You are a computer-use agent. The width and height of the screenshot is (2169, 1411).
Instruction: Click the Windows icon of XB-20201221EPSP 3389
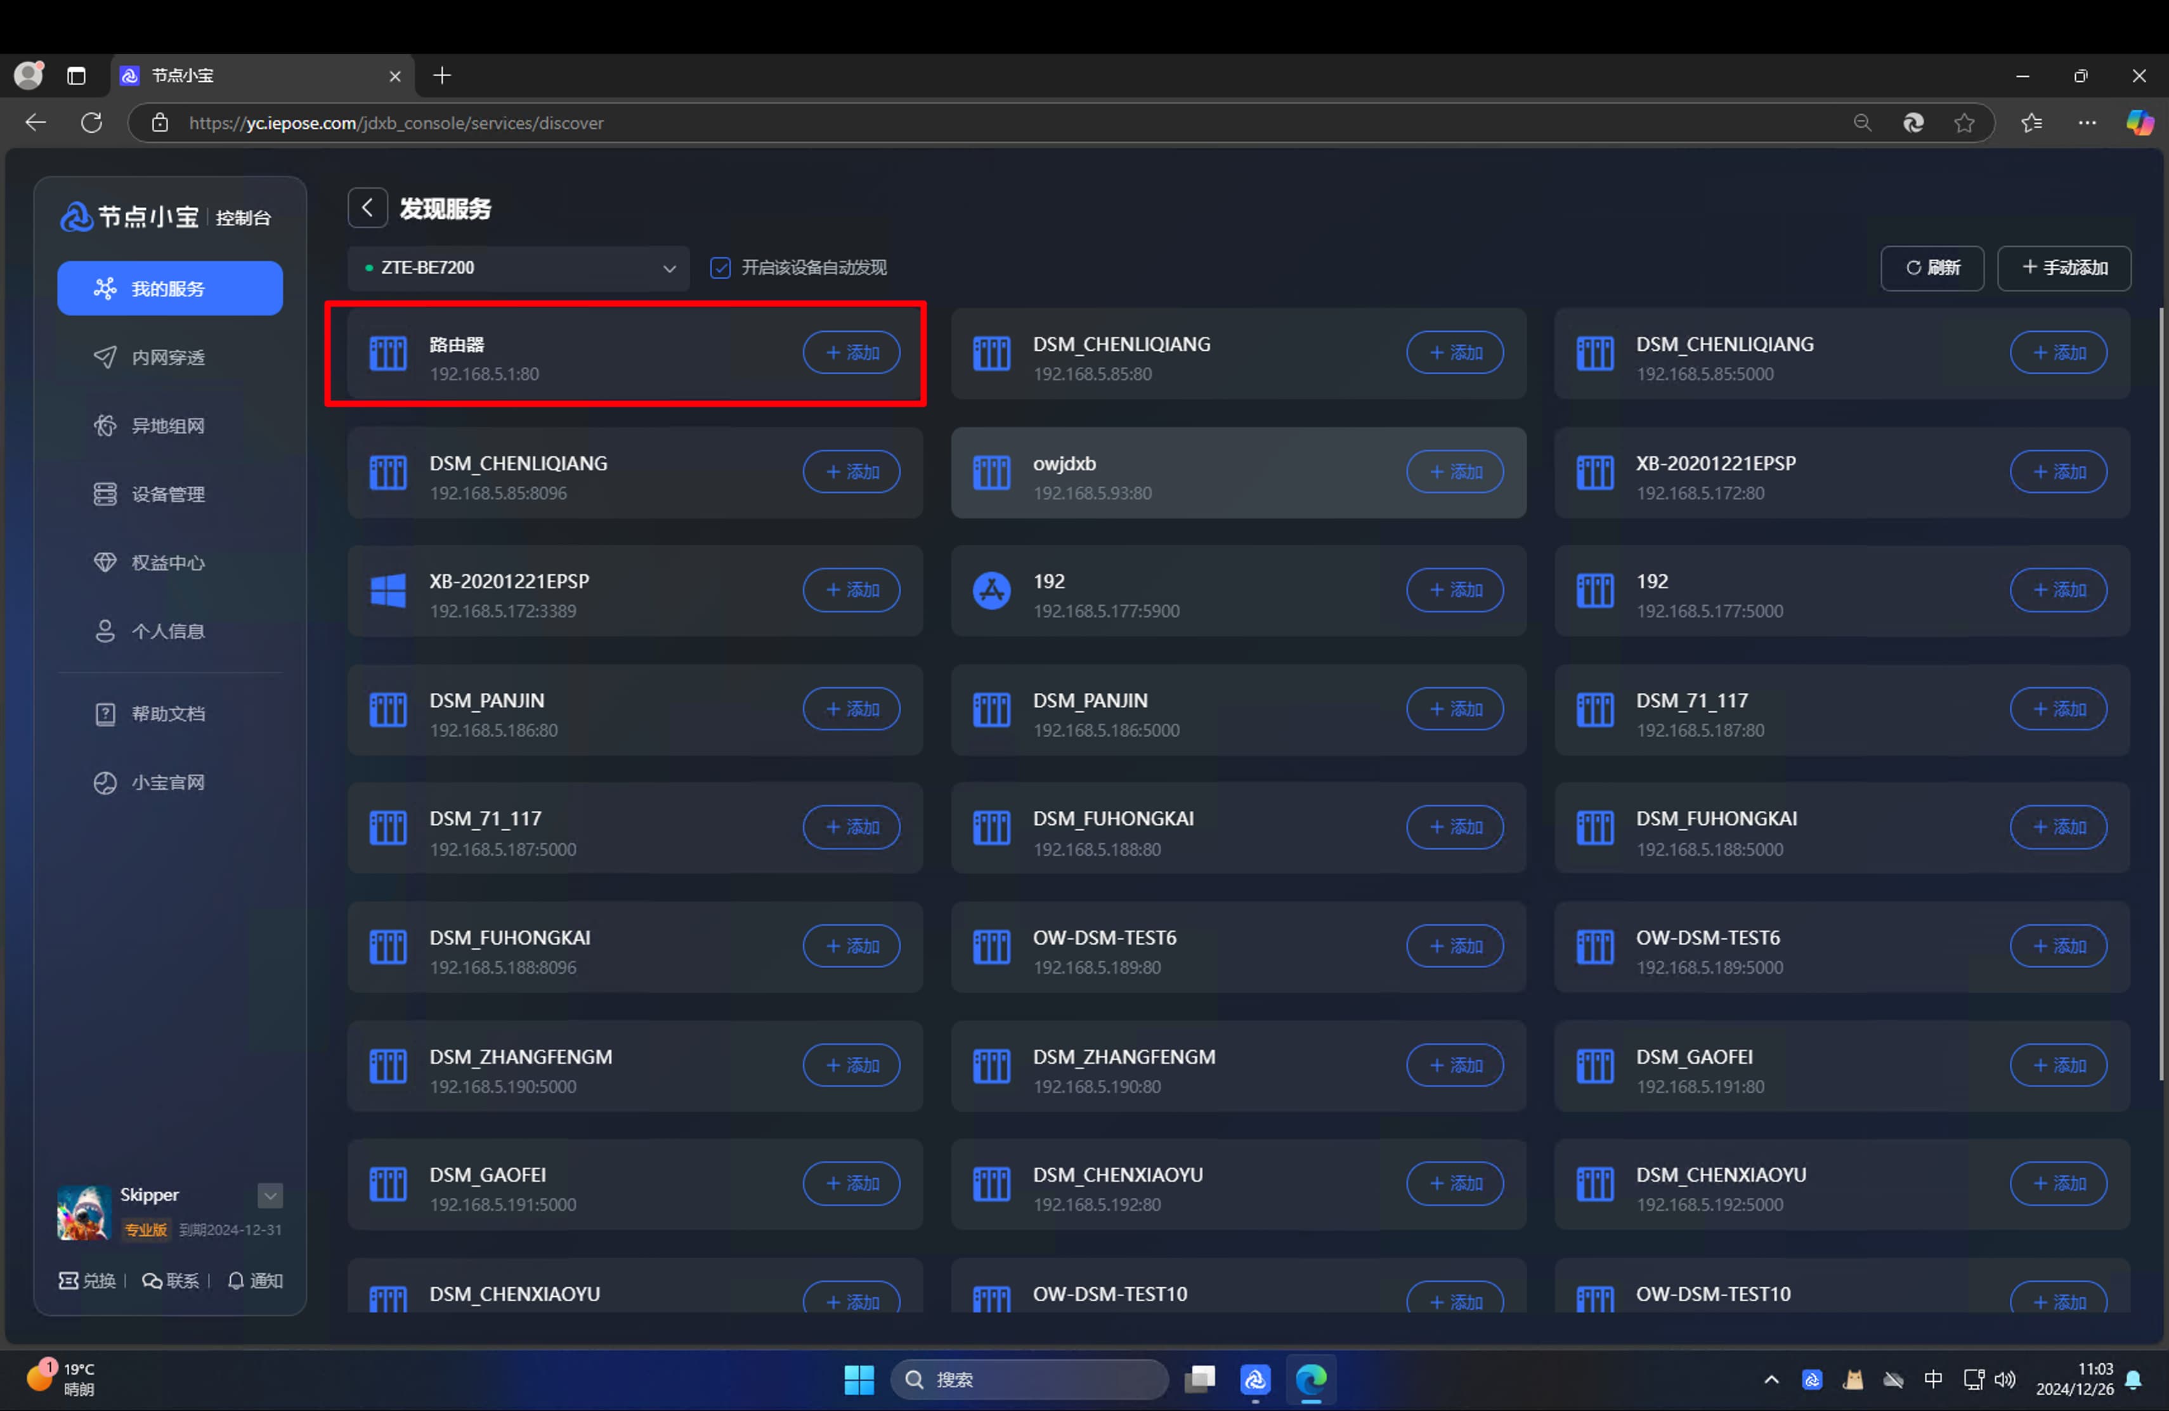pos(388,591)
